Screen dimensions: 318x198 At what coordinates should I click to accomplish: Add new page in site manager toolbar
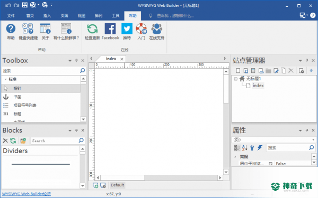click(238, 71)
